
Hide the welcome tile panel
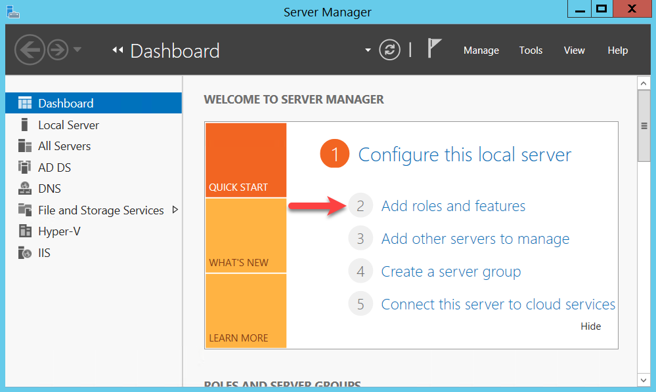(590, 326)
